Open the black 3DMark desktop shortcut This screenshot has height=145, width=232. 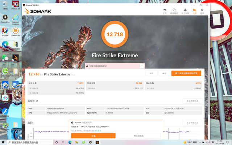[x=16, y=59]
